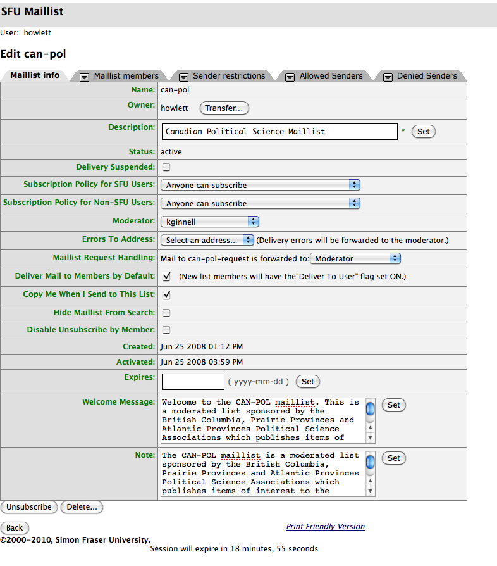Image resolution: width=497 pixels, height=566 pixels.
Task: Click the Delete... button
Action: click(x=82, y=507)
